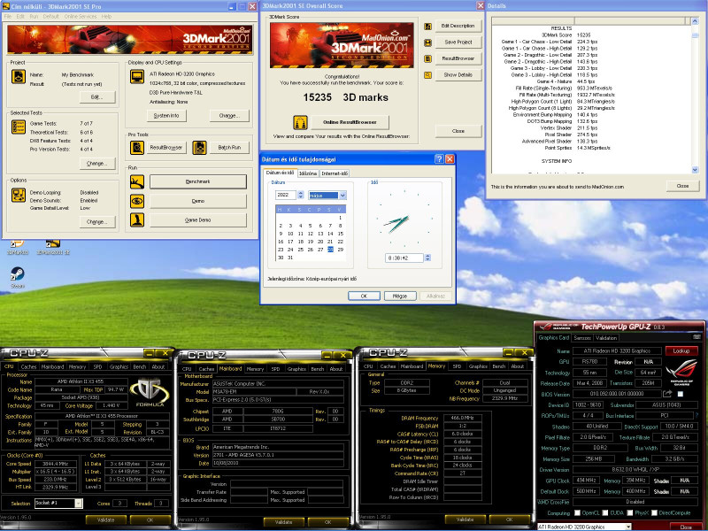Switch to the Internet-idő tab
708x531 pixels.
click(x=335, y=173)
